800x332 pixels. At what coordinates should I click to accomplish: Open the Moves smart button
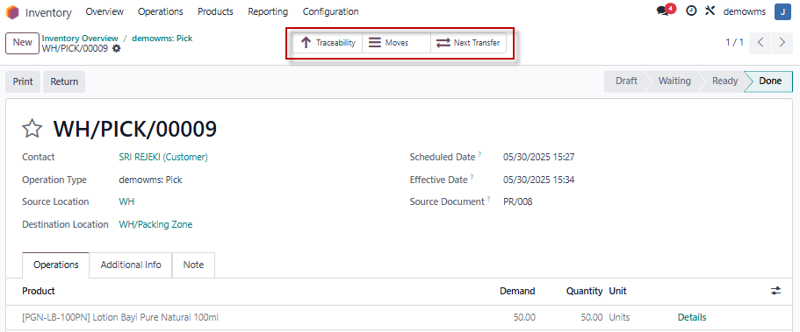coord(396,43)
